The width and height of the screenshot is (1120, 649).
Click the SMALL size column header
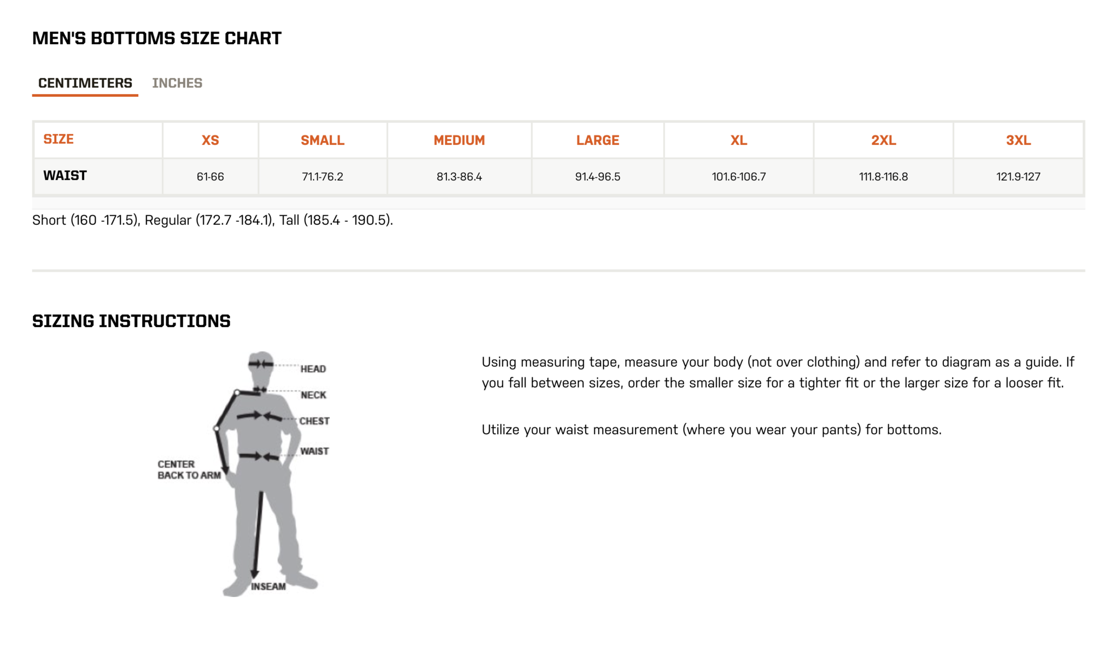(322, 141)
